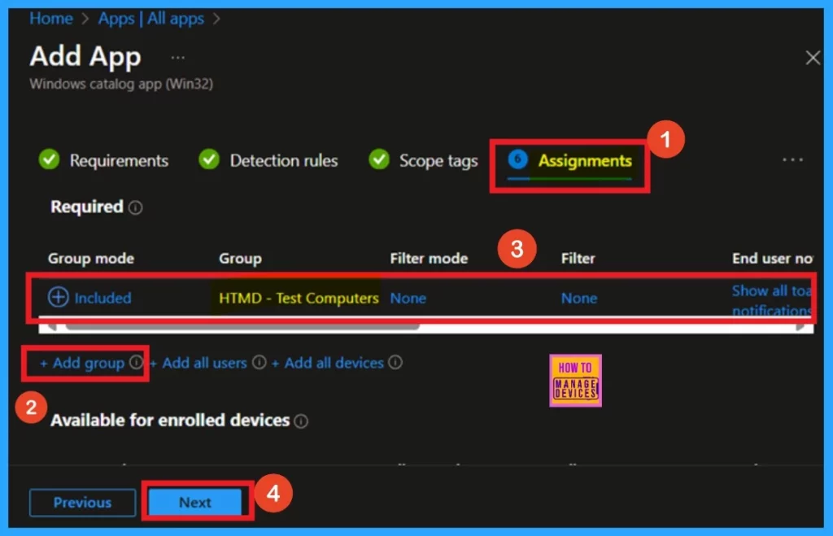This screenshot has height=536, width=833.
Task: Click the Filter None link
Action: pos(579,298)
